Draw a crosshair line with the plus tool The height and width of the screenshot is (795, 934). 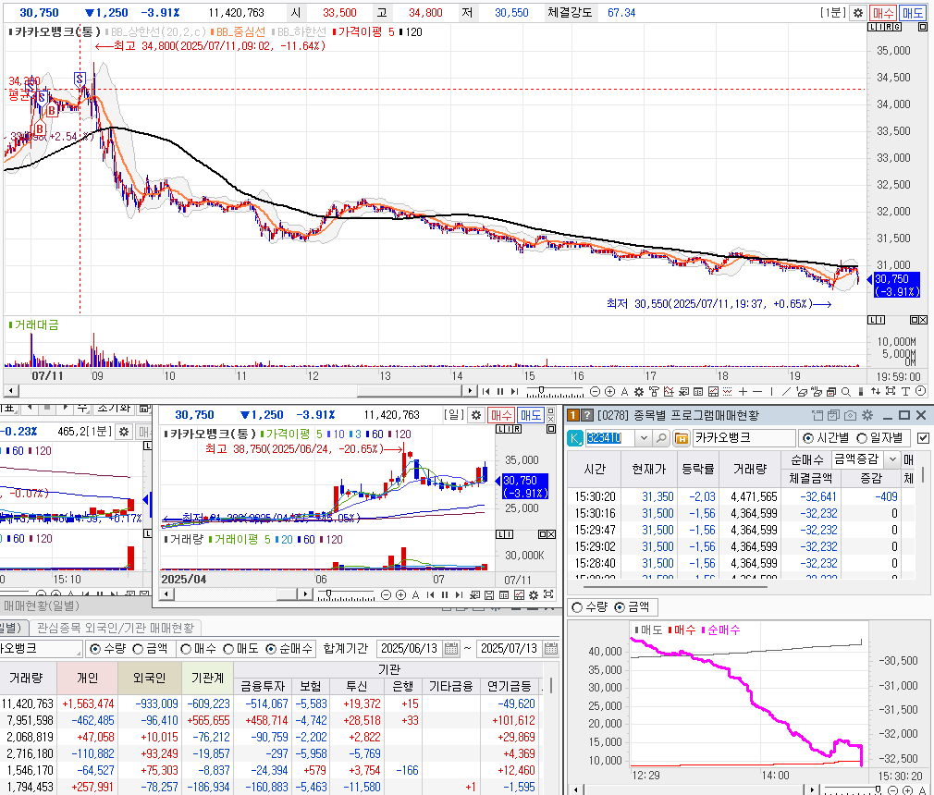pyautogui.click(x=743, y=391)
